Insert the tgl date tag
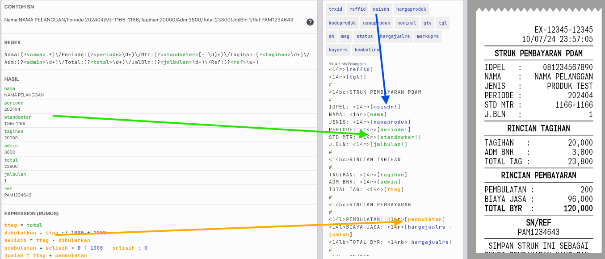605x259 pixels. point(442,23)
